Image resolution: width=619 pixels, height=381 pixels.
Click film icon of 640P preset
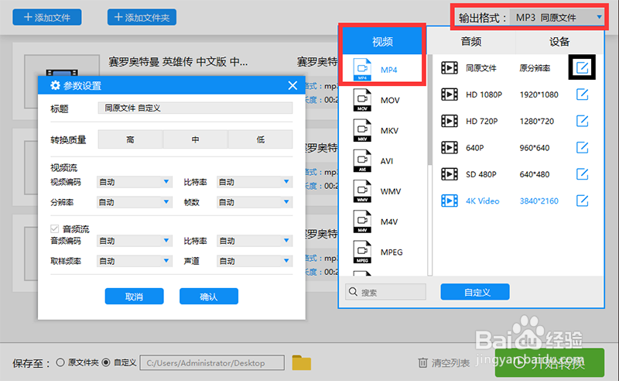[x=450, y=147]
